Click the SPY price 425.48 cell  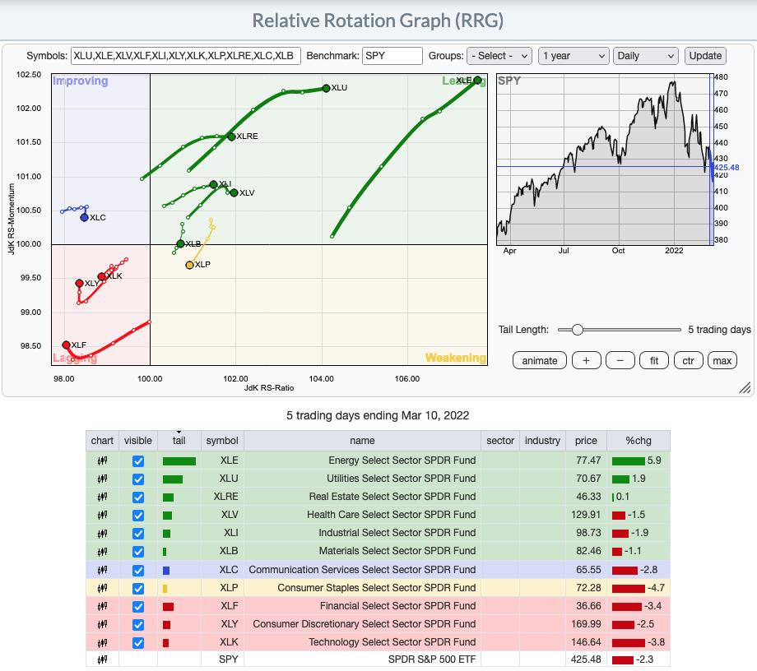pyautogui.click(x=586, y=659)
